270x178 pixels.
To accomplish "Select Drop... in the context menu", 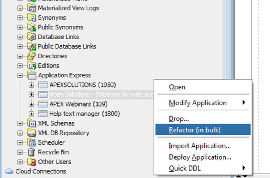I will tap(203, 119).
